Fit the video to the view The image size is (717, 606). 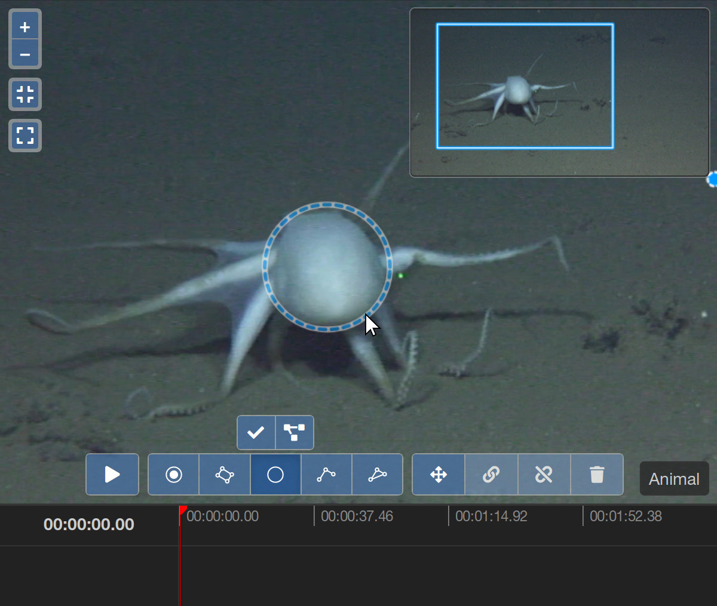point(25,94)
